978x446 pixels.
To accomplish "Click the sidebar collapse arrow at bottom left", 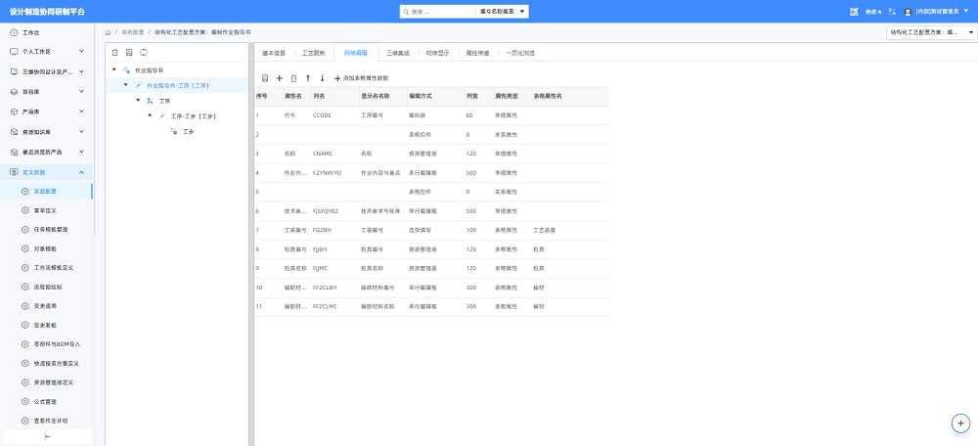I will [47, 436].
